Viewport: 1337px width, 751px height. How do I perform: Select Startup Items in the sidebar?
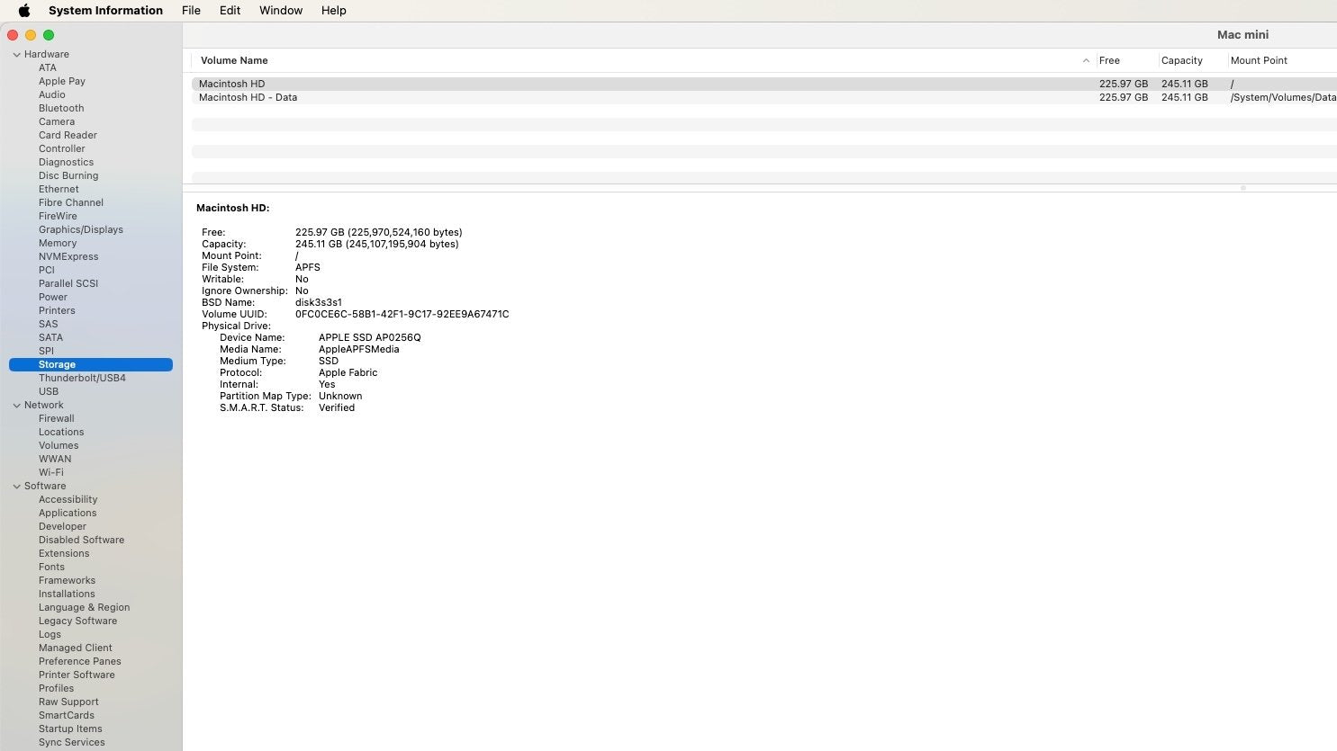[70, 729]
